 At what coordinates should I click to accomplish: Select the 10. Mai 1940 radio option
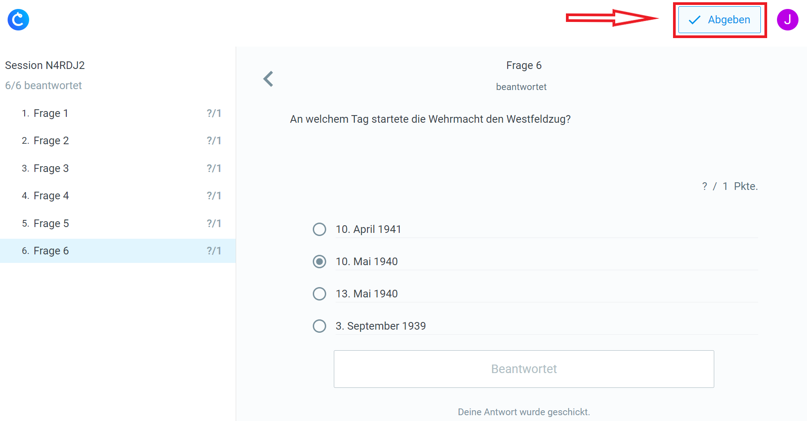coord(319,262)
